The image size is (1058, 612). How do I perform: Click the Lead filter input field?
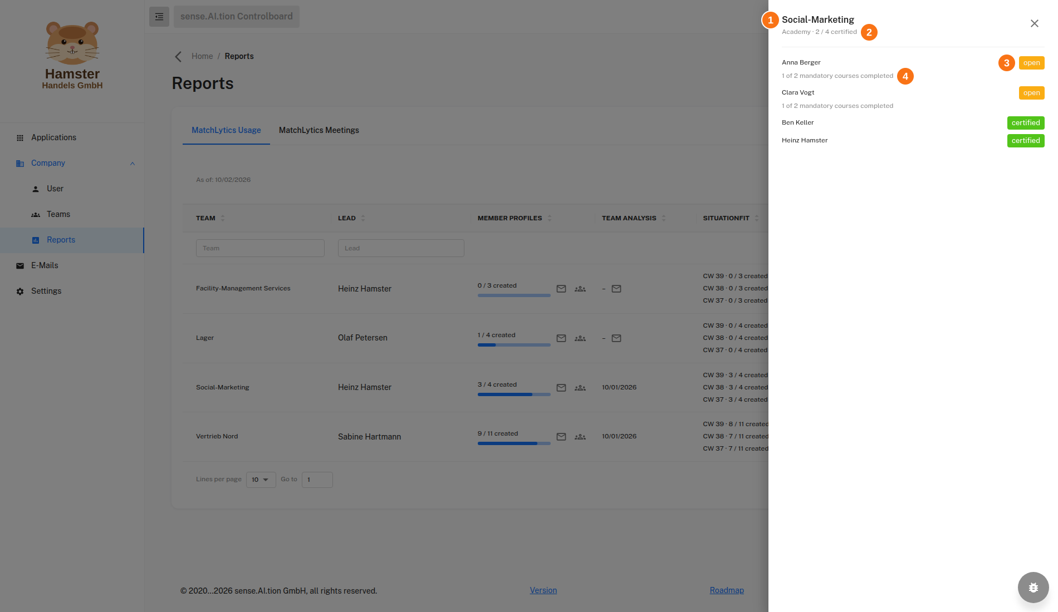401,248
